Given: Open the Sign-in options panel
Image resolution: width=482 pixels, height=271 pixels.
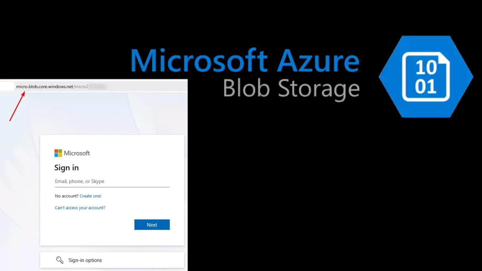Looking at the screenshot, I should pyautogui.click(x=85, y=260).
